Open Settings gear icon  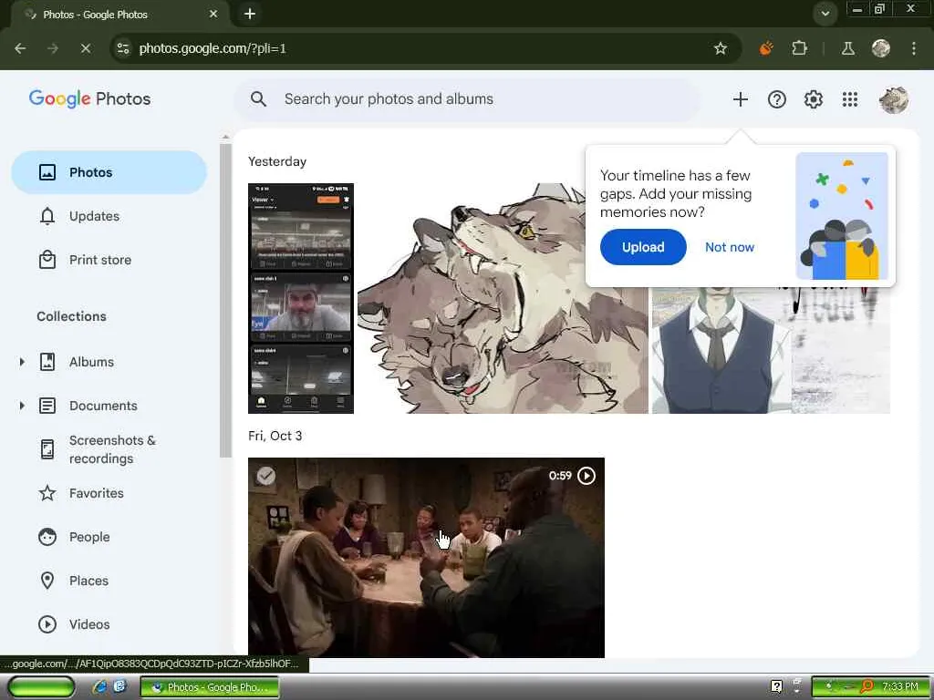pyautogui.click(x=814, y=99)
